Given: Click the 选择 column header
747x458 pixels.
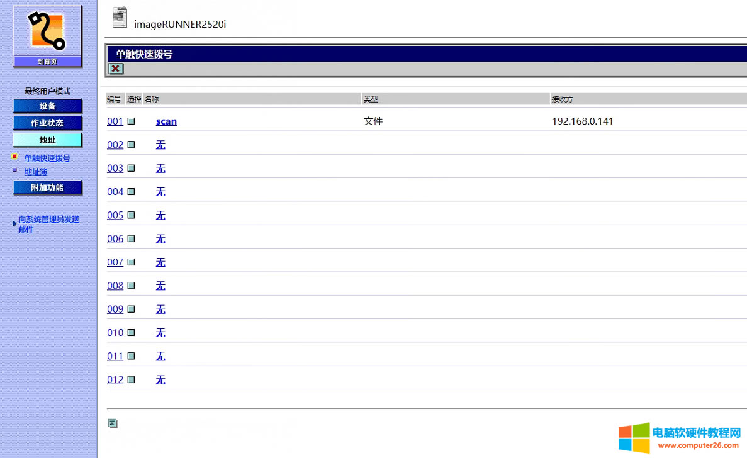Looking at the screenshot, I should coord(134,99).
